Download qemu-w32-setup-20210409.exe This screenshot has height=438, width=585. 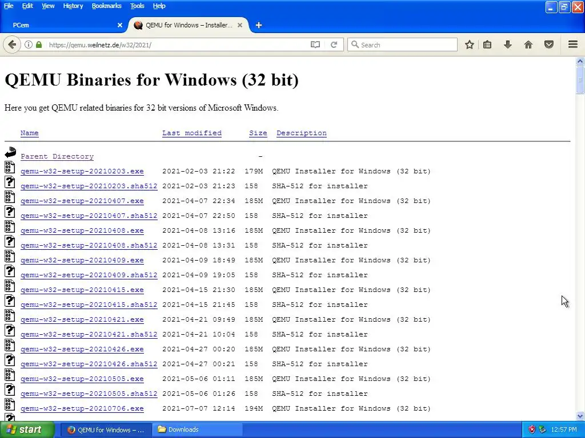tap(82, 260)
